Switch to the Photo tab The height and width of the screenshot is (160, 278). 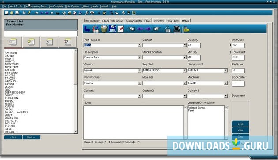[147, 21]
